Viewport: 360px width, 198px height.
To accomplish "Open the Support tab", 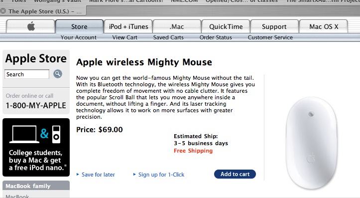I will pos(274,26).
